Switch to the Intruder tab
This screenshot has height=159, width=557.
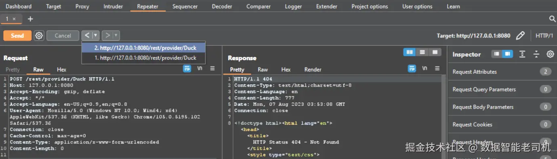[113, 6]
